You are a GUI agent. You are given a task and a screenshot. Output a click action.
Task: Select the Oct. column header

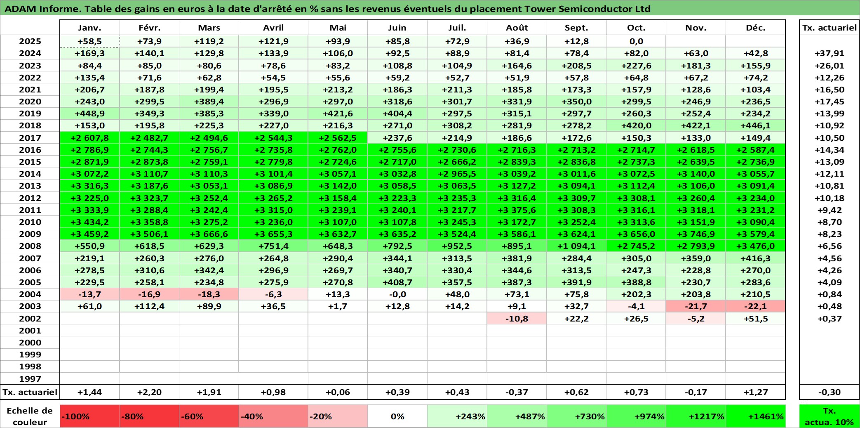click(636, 28)
